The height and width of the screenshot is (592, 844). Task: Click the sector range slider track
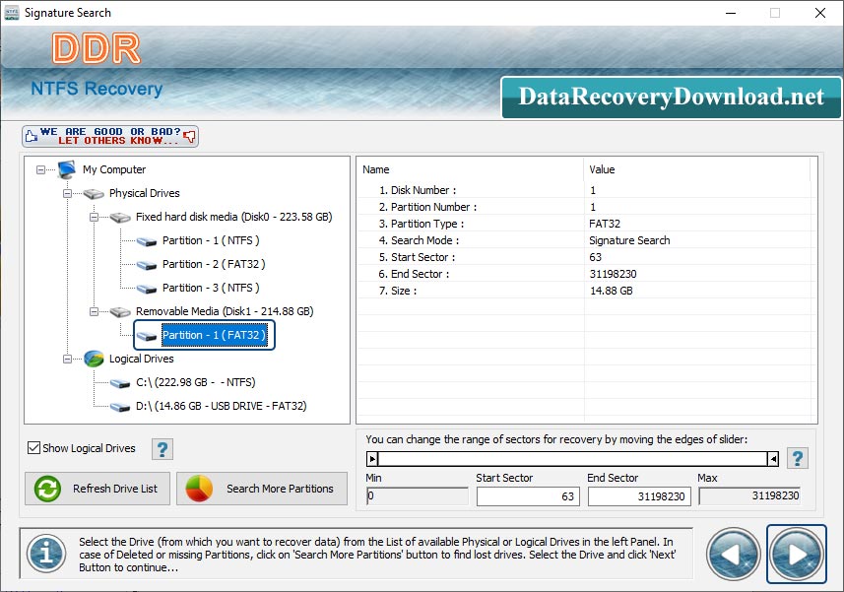click(573, 459)
